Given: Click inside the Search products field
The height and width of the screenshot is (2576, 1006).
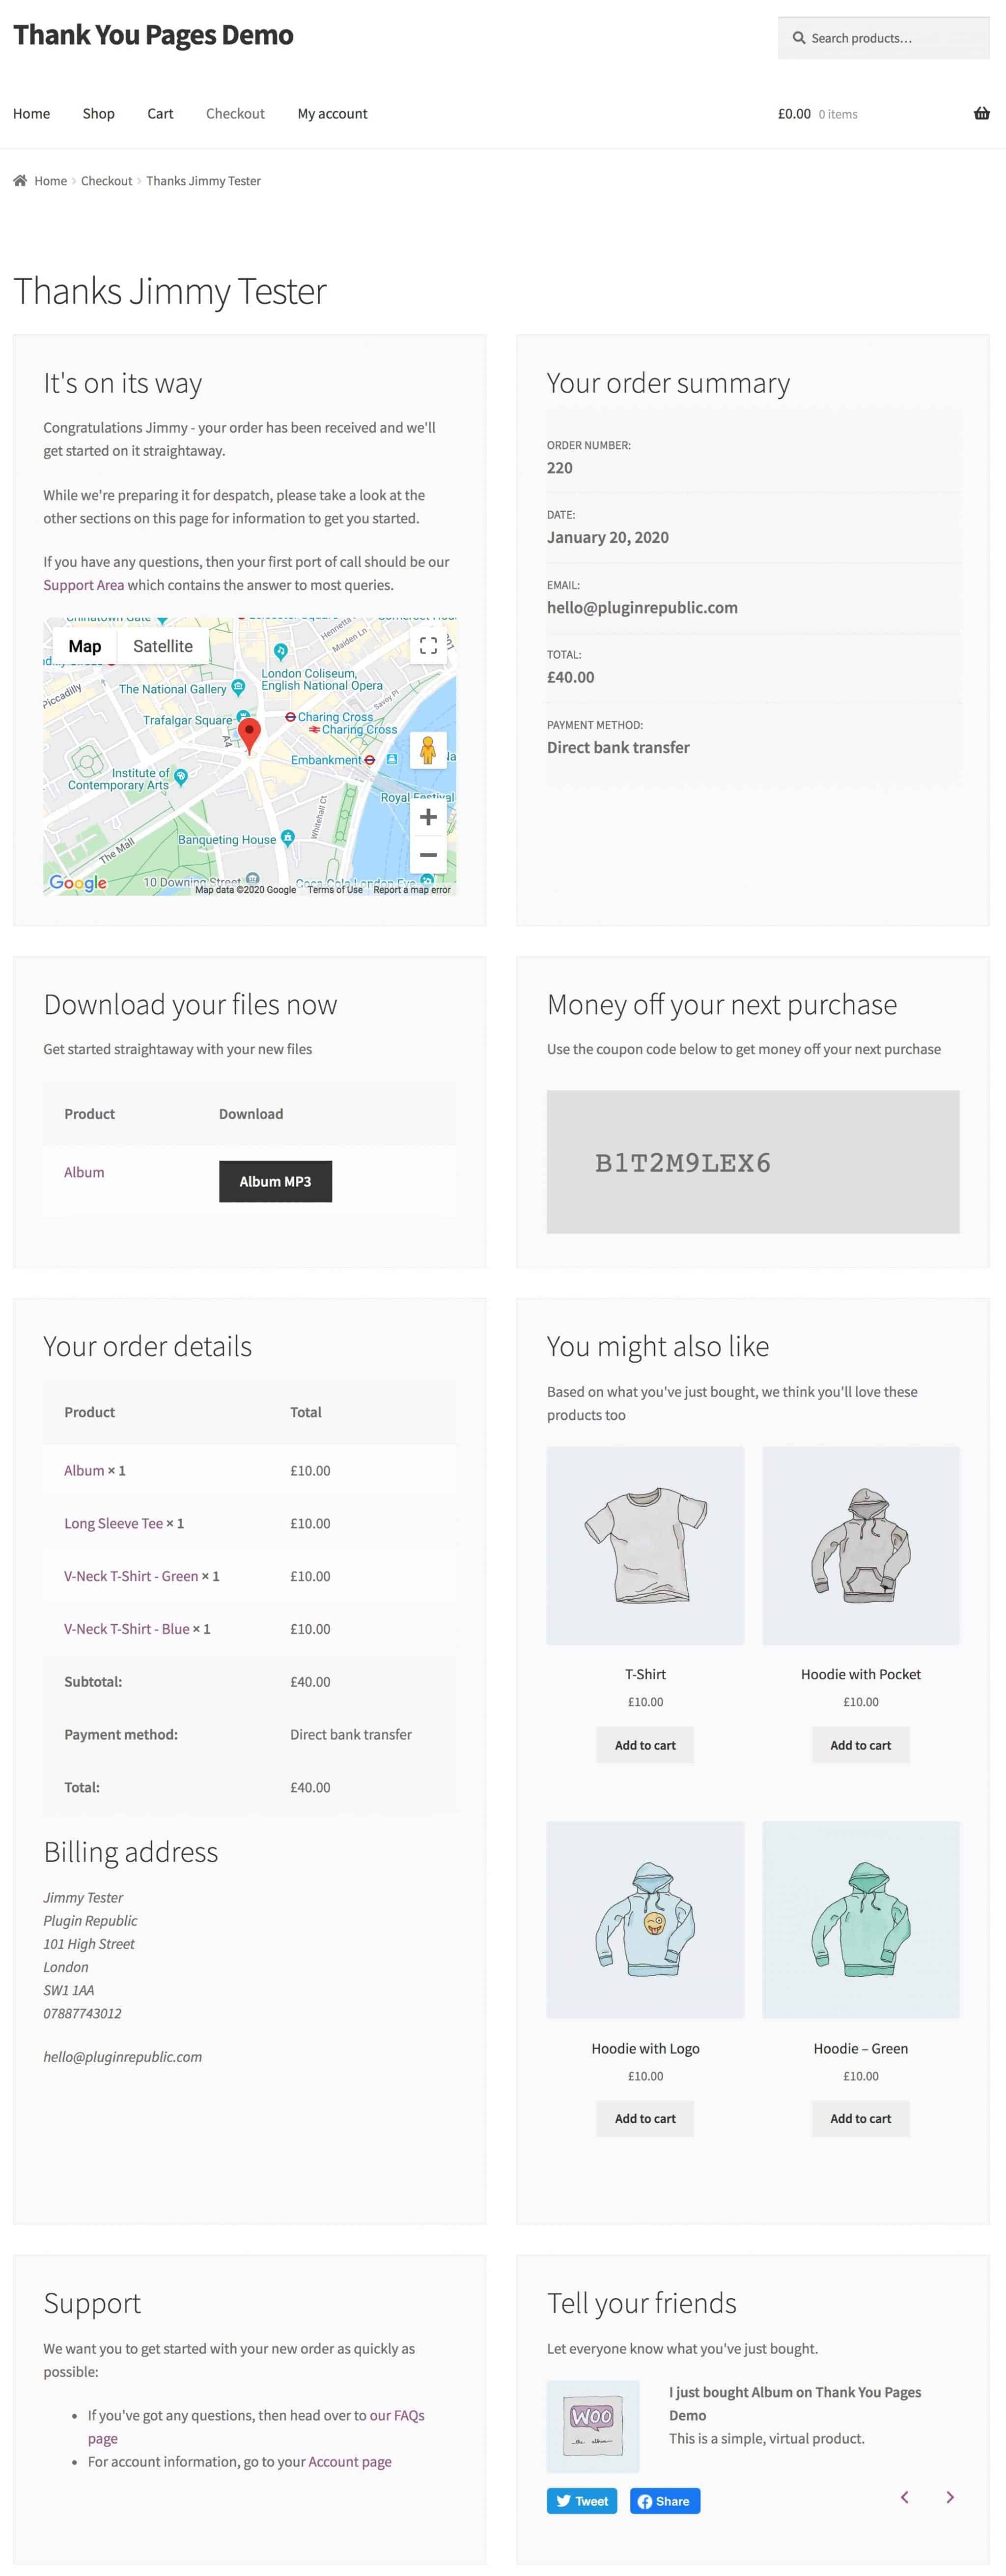Looking at the screenshot, I should tap(879, 38).
